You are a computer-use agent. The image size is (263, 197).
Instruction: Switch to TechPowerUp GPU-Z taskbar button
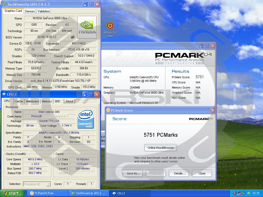pyautogui.click(x=89, y=193)
